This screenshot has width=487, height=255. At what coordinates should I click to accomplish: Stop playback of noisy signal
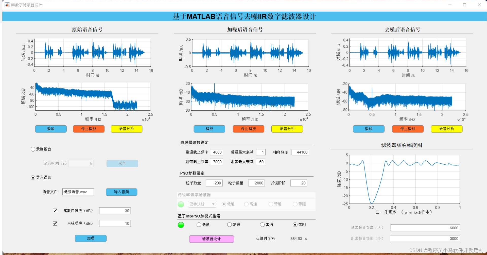click(x=248, y=129)
